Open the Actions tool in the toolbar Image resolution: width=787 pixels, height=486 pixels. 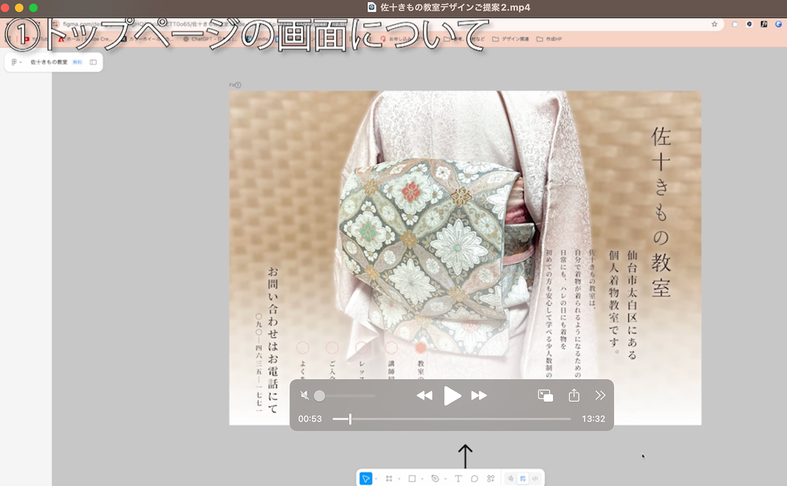(x=490, y=478)
